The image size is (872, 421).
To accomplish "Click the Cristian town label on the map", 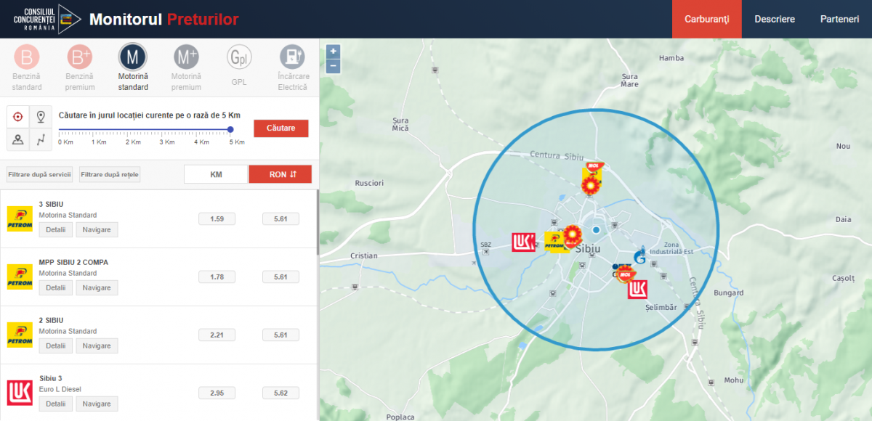I will point(364,256).
